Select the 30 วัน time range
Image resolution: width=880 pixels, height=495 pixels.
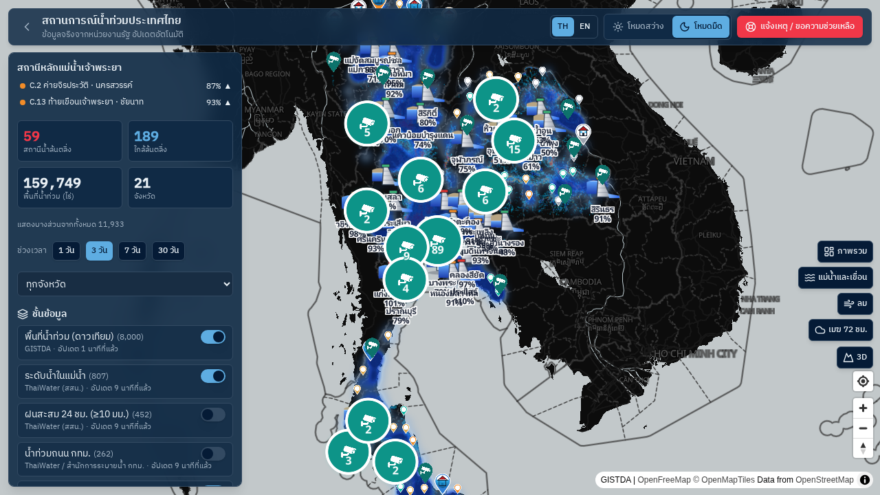pyautogui.click(x=168, y=251)
